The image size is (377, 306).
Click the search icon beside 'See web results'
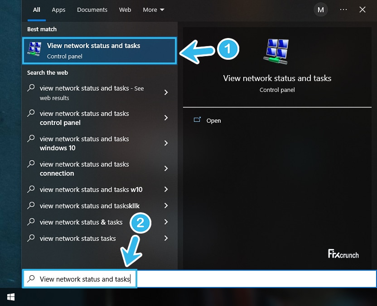click(31, 88)
